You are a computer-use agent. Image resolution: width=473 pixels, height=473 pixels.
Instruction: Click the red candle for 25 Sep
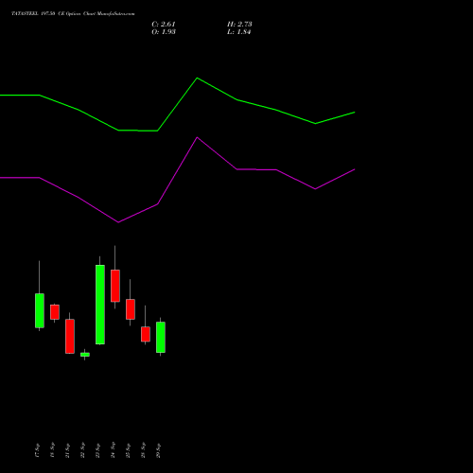[x=131, y=309]
